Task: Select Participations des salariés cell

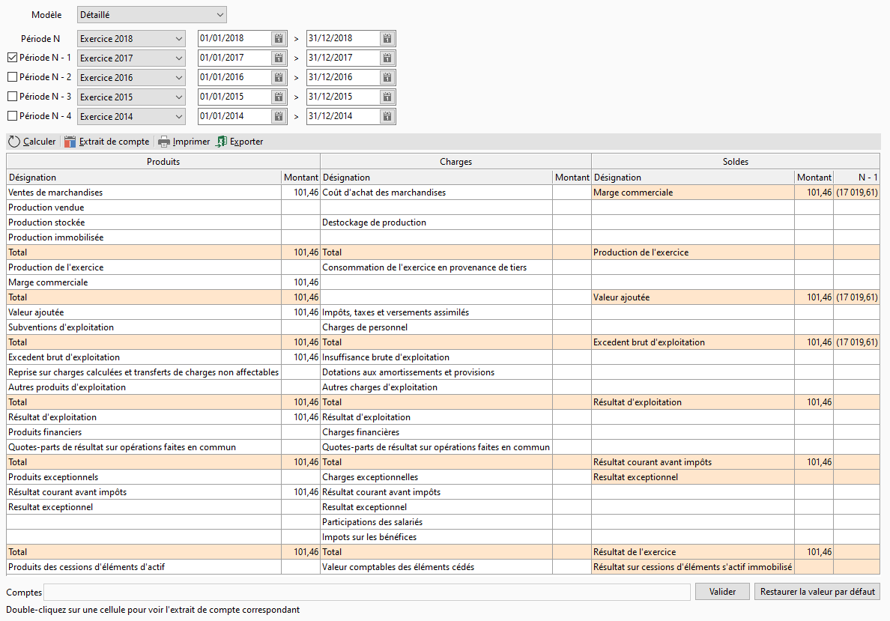Action: [x=436, y=521]
